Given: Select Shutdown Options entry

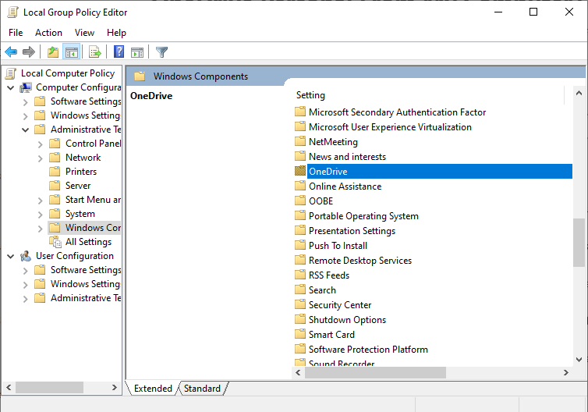Looking at the screenshot, I should [347, 319].
